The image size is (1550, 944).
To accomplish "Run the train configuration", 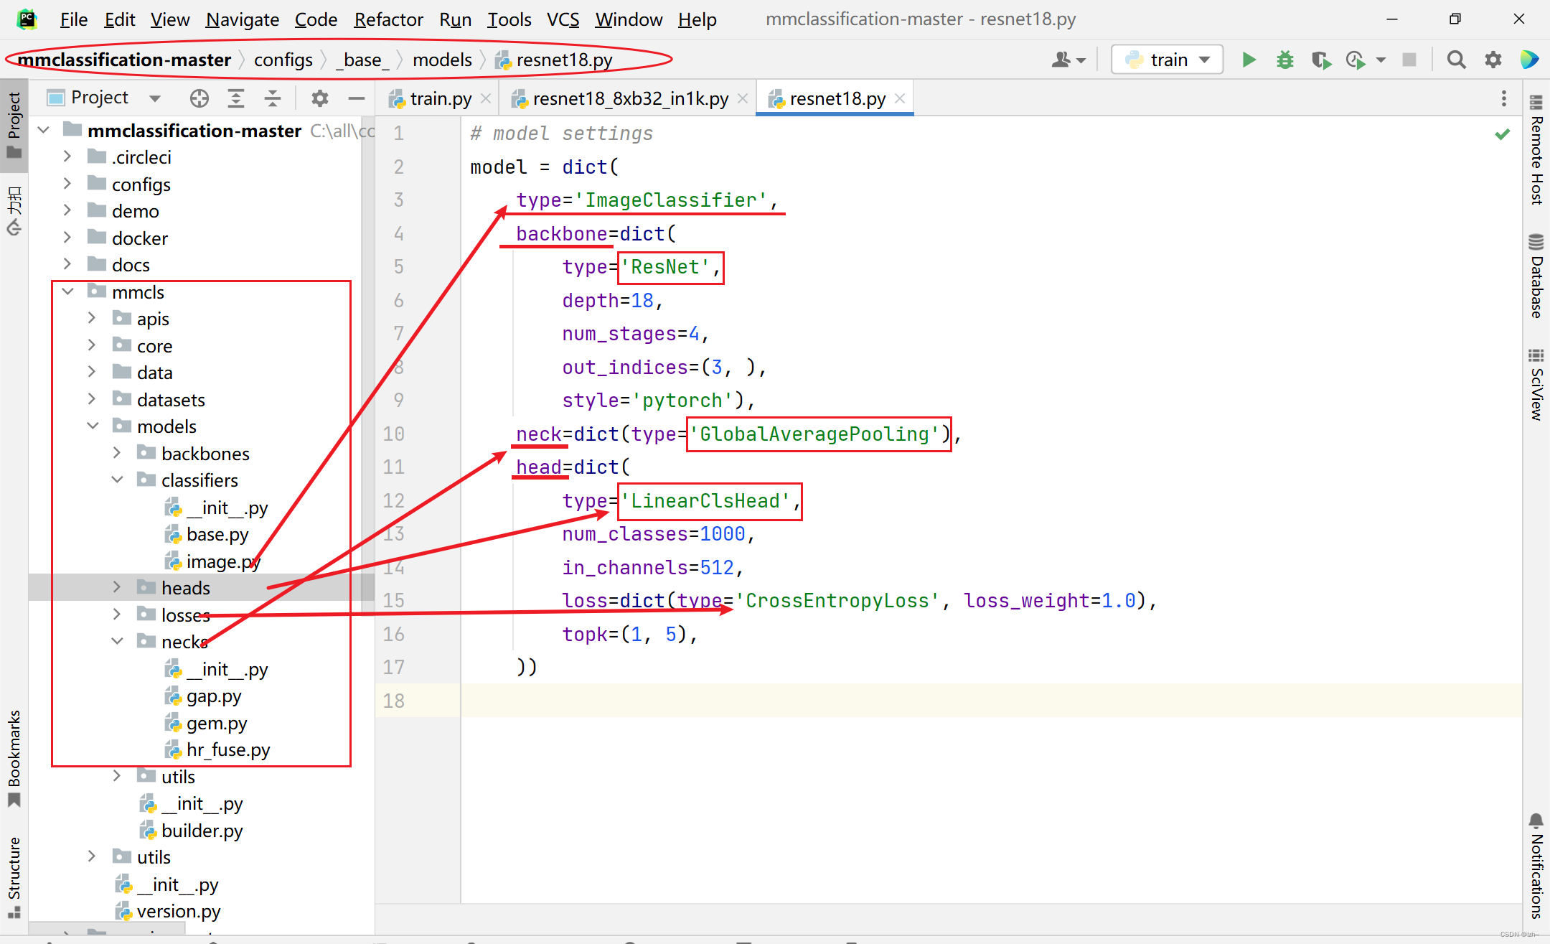I will (x=1249, y=60).
